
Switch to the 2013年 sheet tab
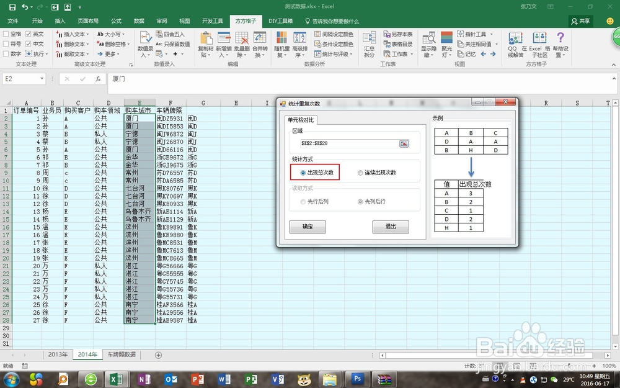coord(58,354)
